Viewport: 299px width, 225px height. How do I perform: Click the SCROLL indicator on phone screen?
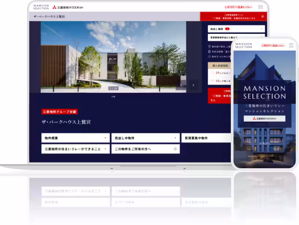coord(264,143)
